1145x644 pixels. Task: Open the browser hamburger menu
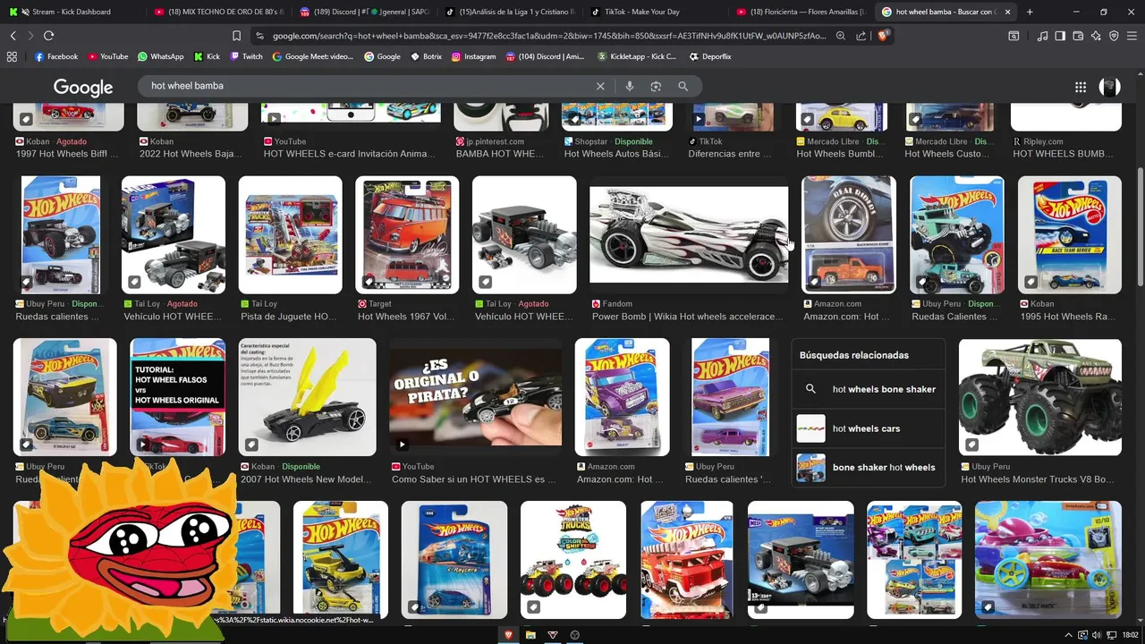click(1132, 36)
